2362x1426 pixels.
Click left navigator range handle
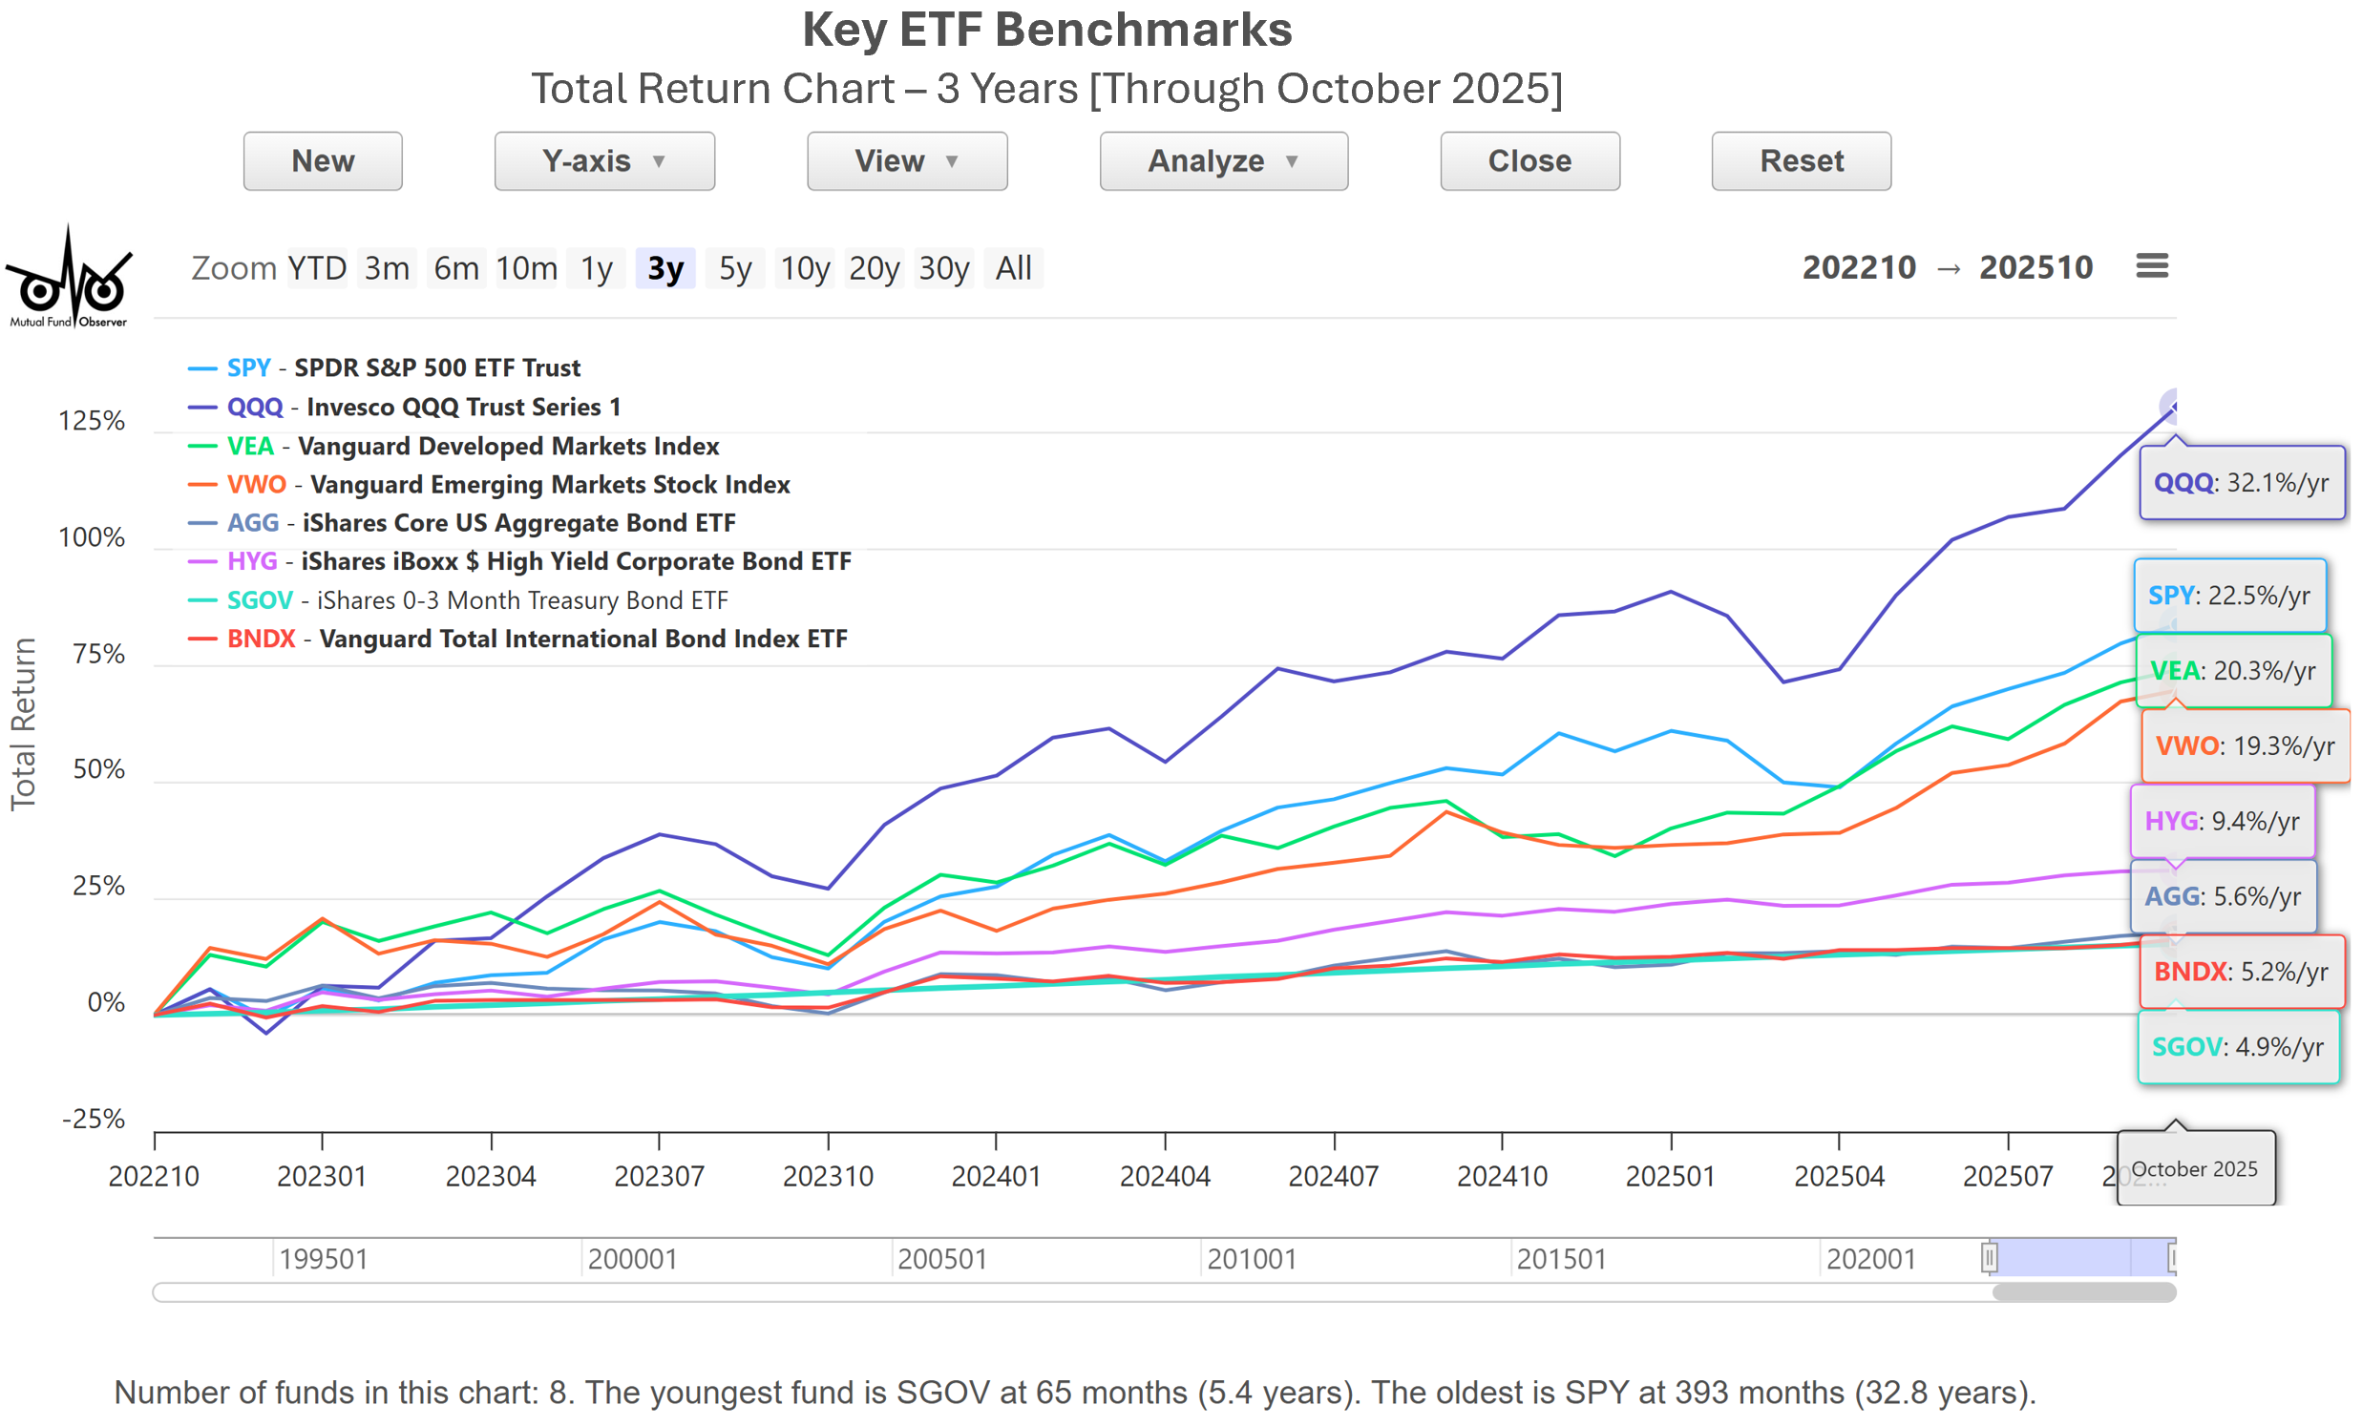pyautogui.click(x=1989, y=1256)
